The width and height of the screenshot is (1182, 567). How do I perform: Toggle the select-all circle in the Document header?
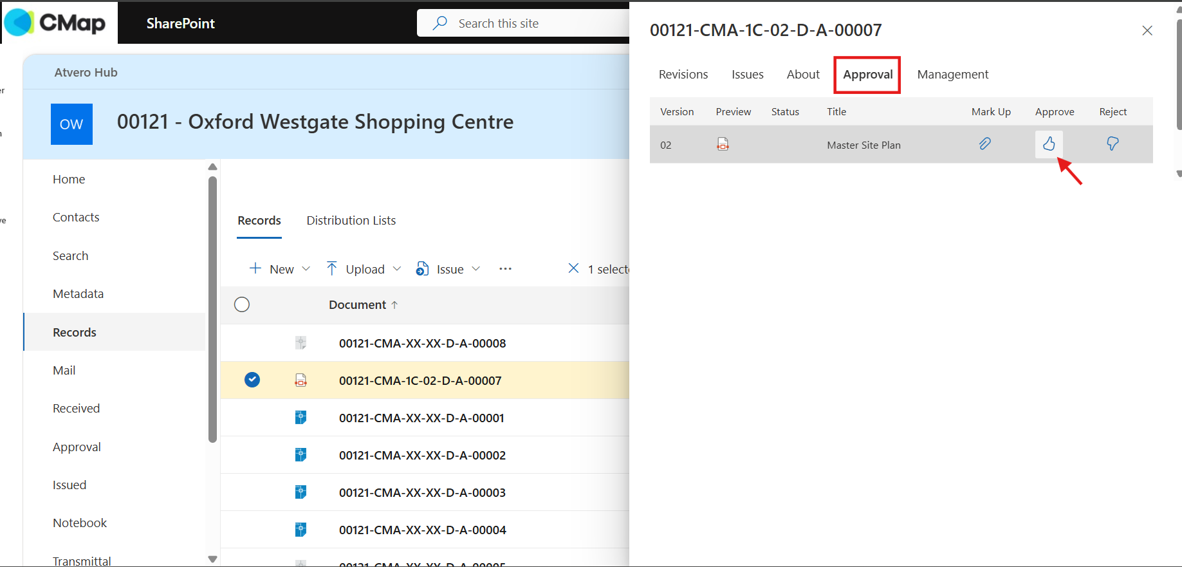coord(242,304)
